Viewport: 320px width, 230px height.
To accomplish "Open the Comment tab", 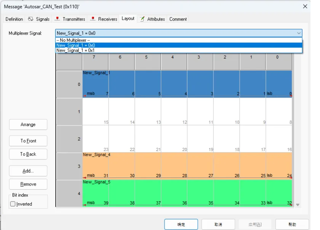I will 178,19.
